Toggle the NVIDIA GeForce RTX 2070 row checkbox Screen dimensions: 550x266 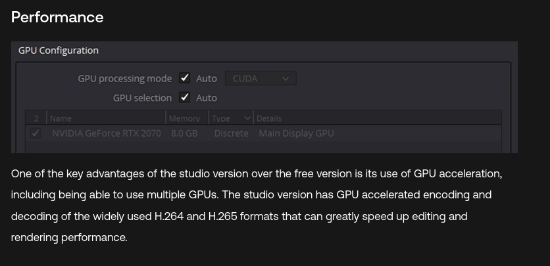(35, 133)
